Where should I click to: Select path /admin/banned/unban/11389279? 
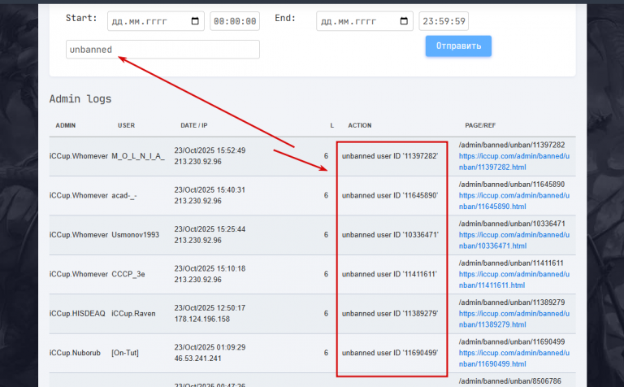click(512, 303)
